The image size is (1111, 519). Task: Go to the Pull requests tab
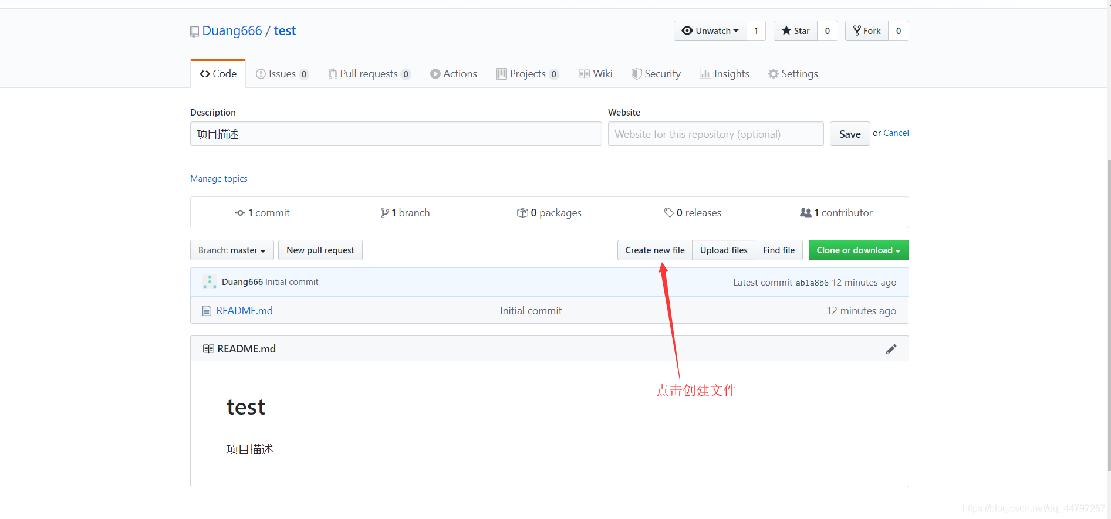(370, 74)
